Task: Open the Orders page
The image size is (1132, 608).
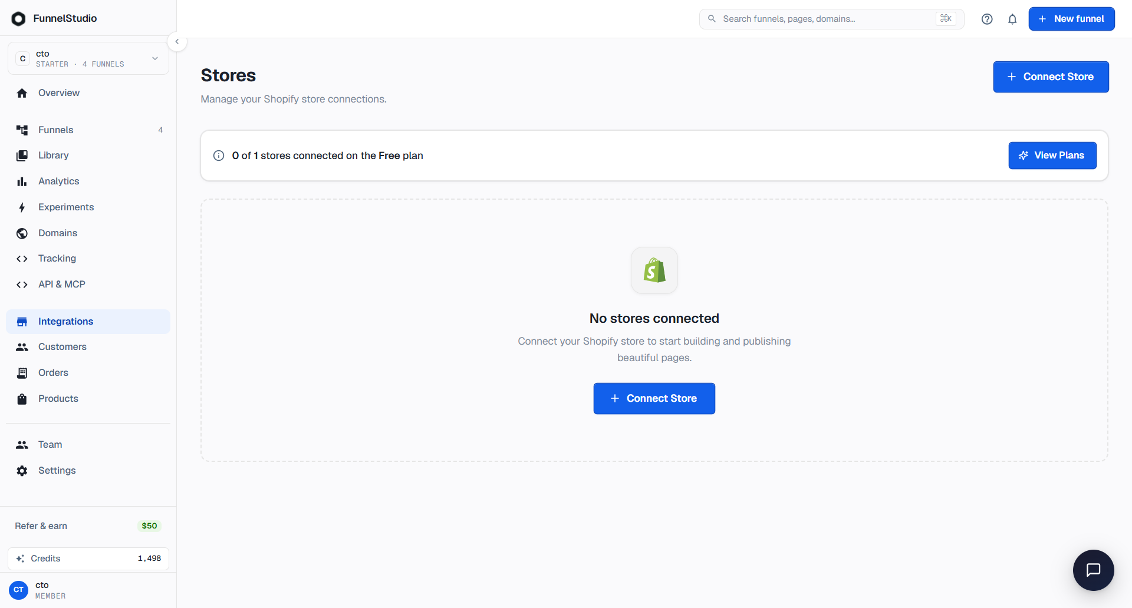Action: [x=88, y=373]
